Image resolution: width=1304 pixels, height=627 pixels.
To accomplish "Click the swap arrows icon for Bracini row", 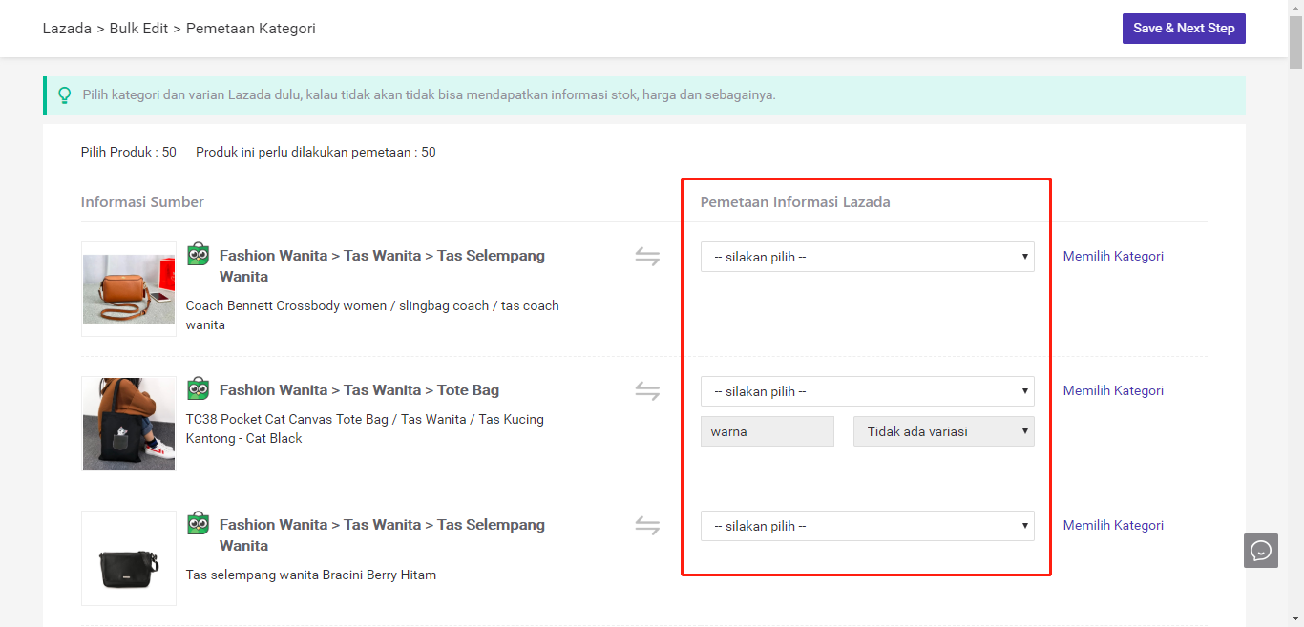I will pos(647,525).
